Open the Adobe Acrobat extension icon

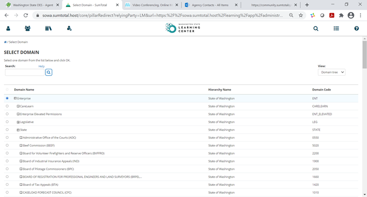click(332, 15)
